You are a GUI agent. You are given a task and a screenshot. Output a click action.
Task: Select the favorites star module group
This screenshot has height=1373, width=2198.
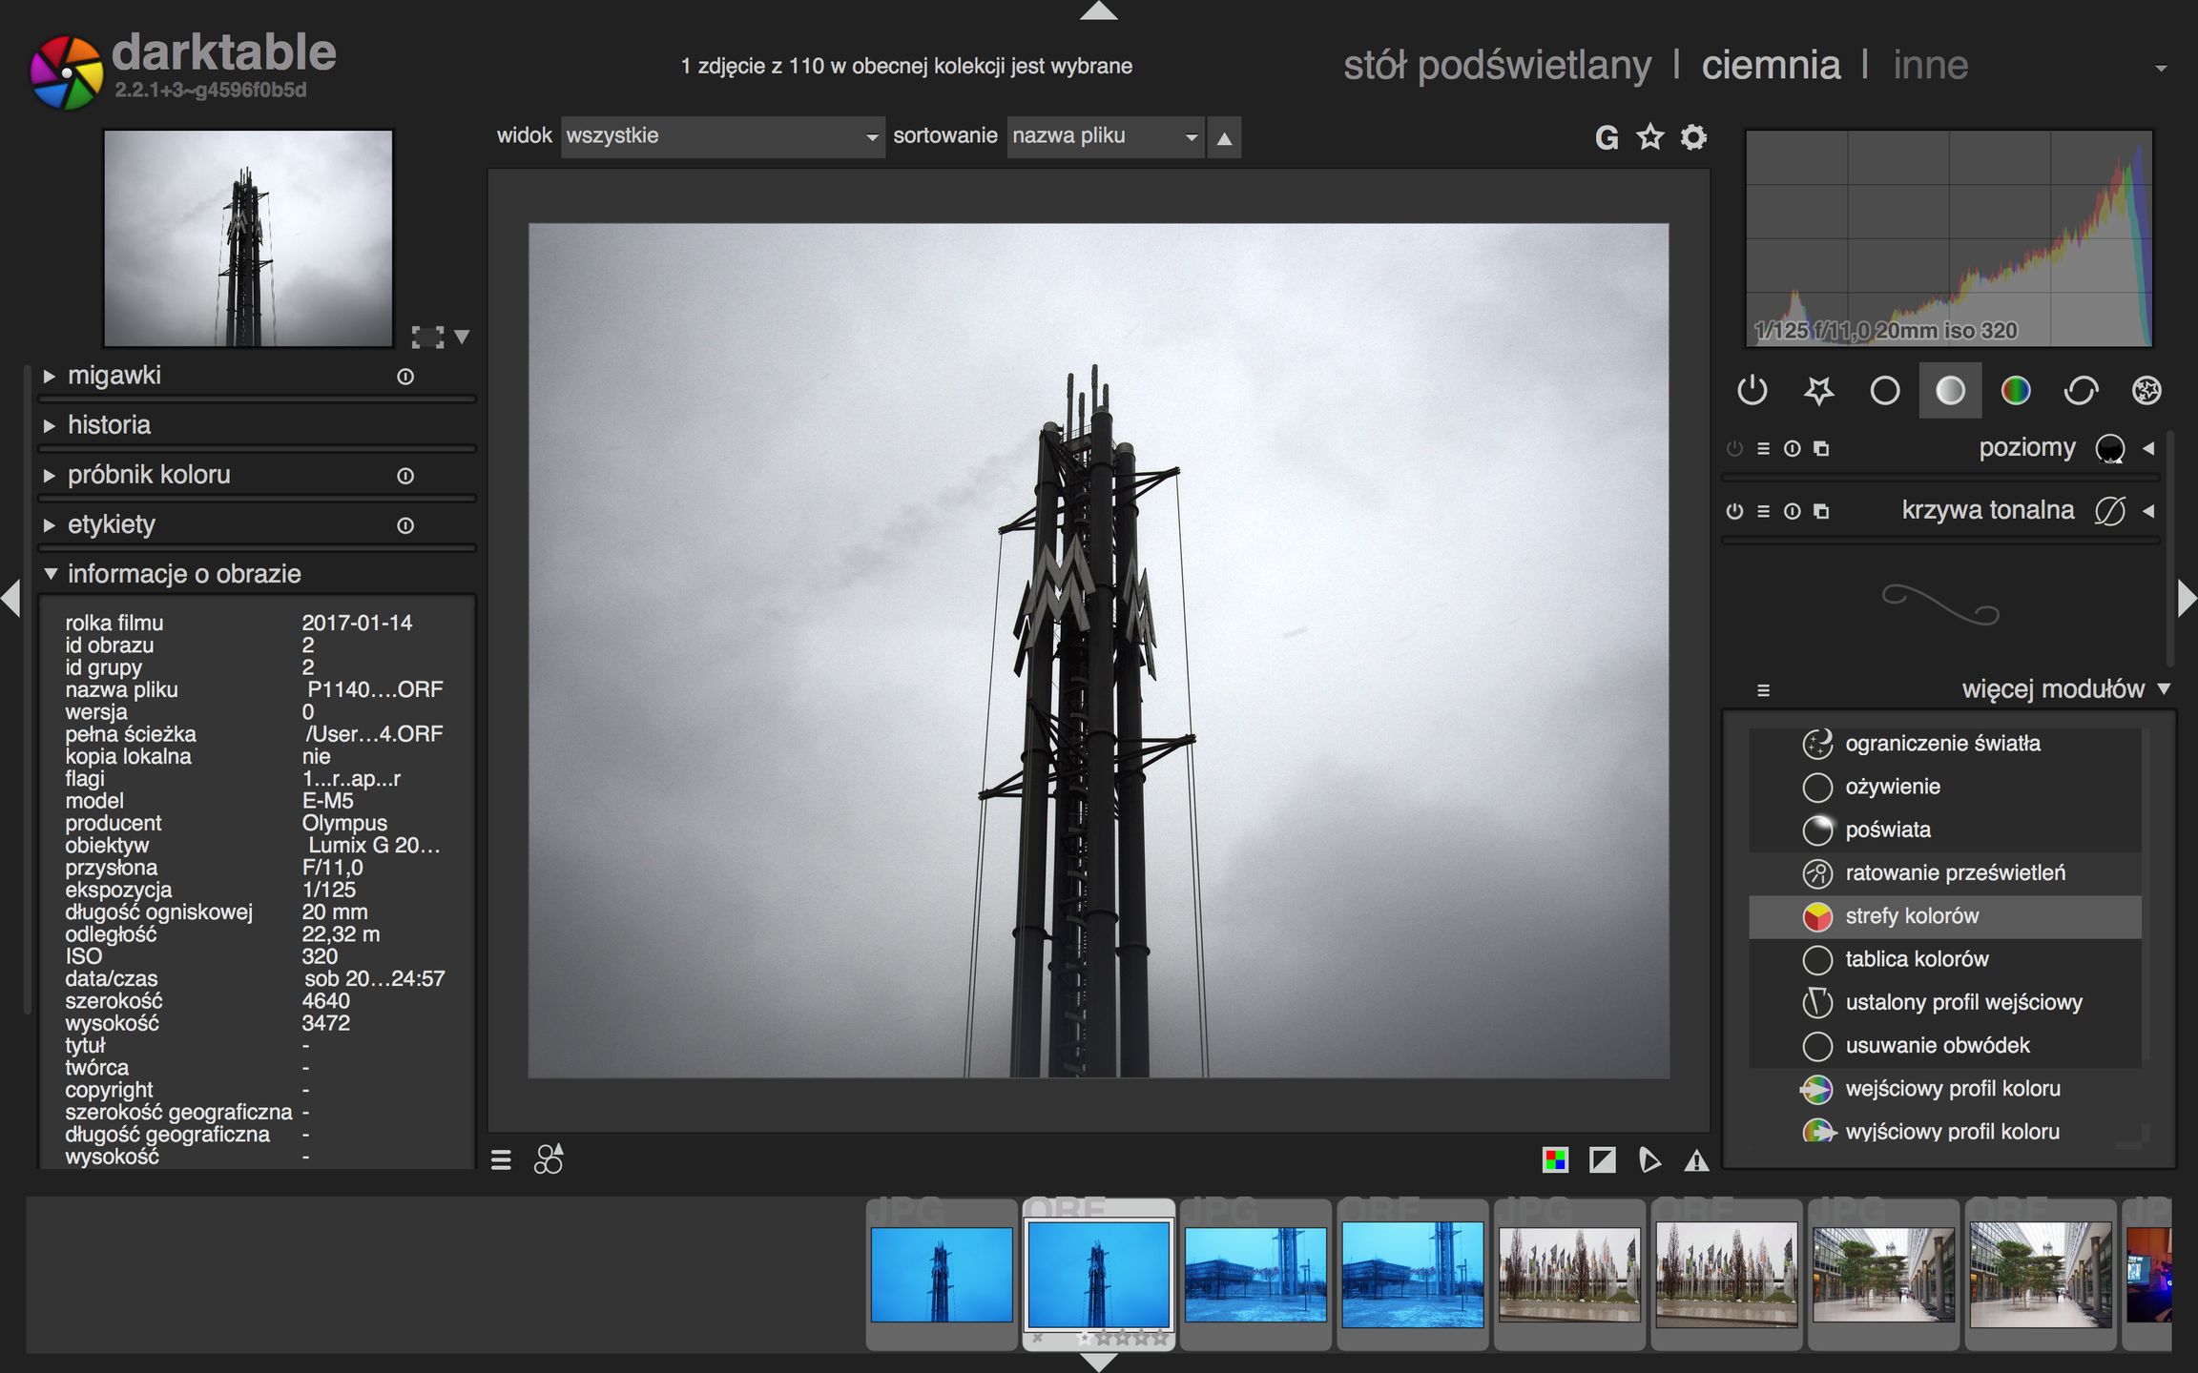point(1818,390)
